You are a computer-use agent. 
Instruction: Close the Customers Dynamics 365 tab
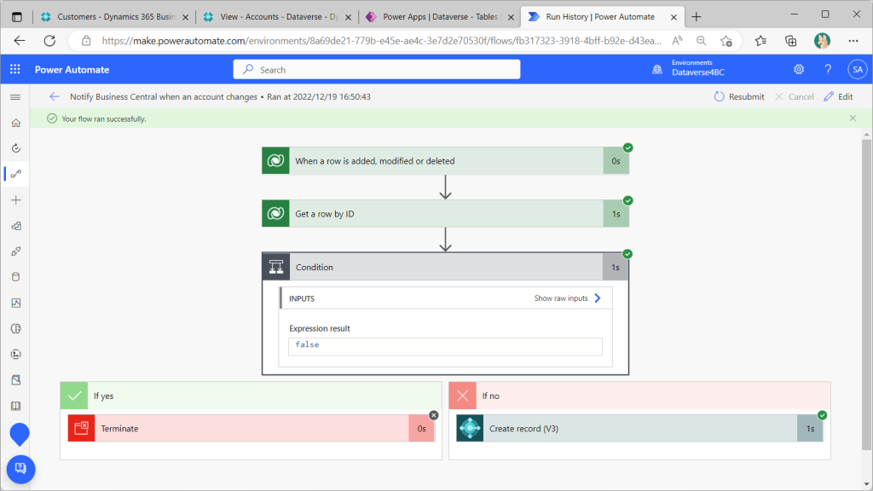click(185, 17)
